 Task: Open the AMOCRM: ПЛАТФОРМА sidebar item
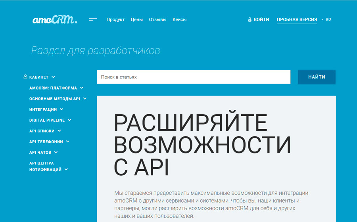point(53,88)
